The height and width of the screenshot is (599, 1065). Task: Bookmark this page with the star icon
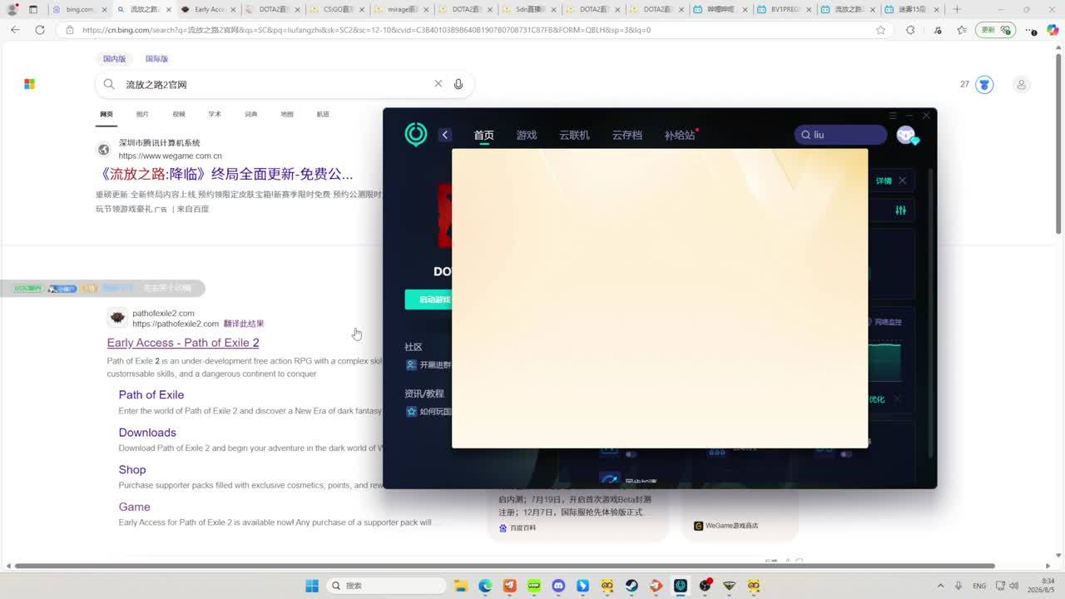click(881, 30)
